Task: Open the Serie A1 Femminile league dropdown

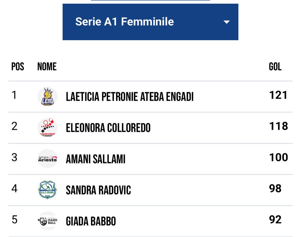Action: (x=151, y=21)
